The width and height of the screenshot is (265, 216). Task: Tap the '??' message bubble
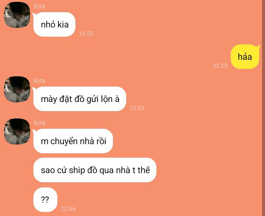[45, 199]
